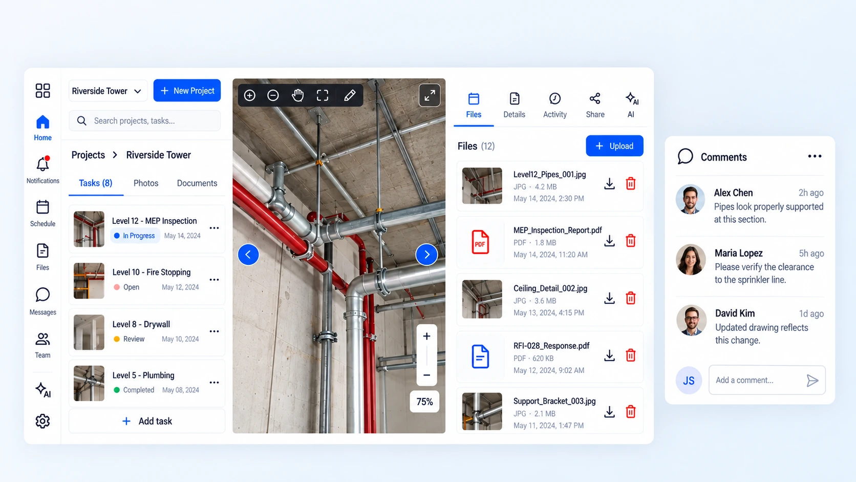
Task: Open Messages in the sidebar
Action: coord(42,301)
